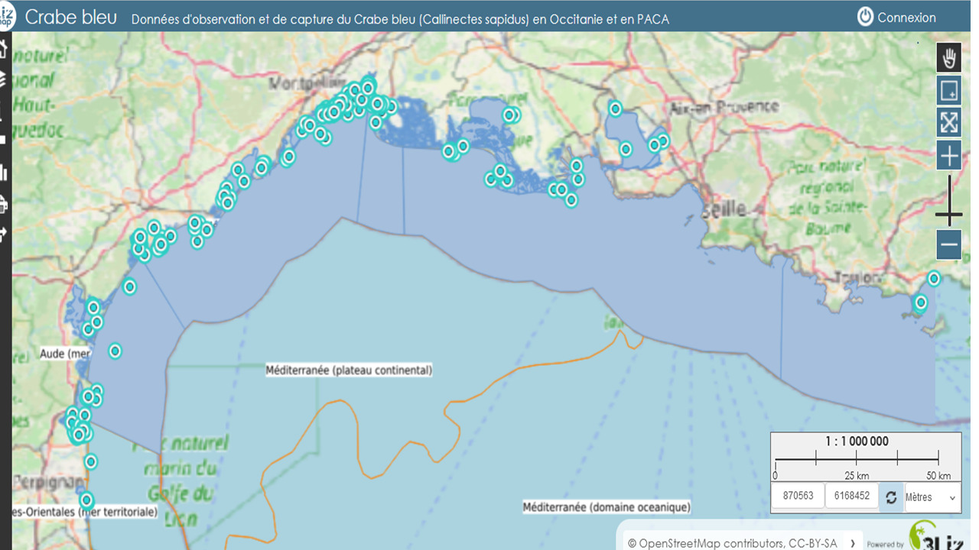Click the Y coordinate field 6168452
The image size is (979, 550).
pos(851,496)
